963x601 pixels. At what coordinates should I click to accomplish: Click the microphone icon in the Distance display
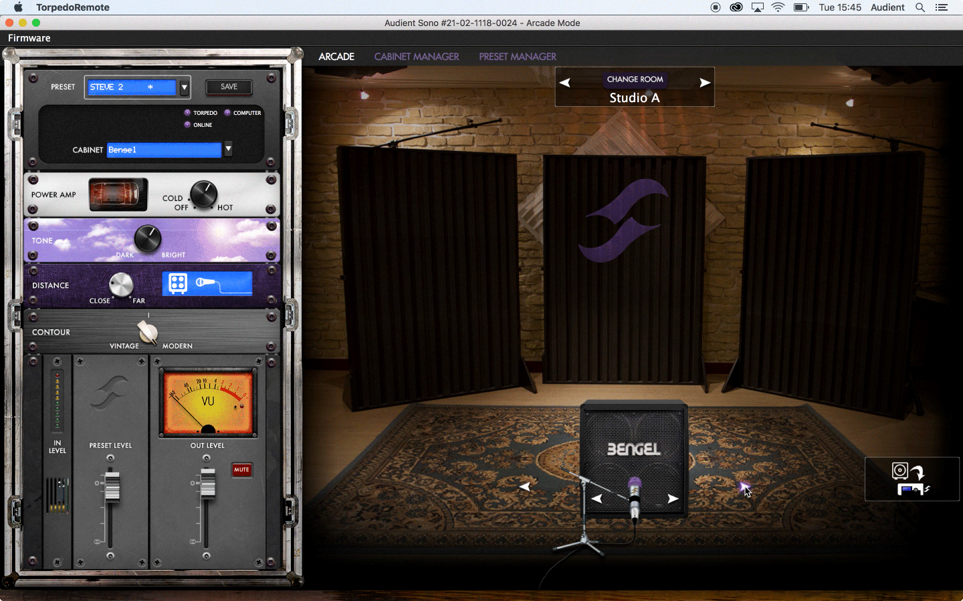206,282
